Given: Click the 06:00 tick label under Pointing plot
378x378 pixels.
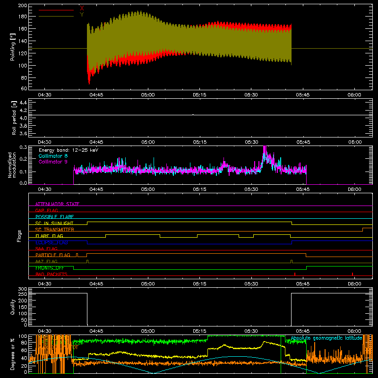Looking at the screenshot, I should (x=354, y=95).
